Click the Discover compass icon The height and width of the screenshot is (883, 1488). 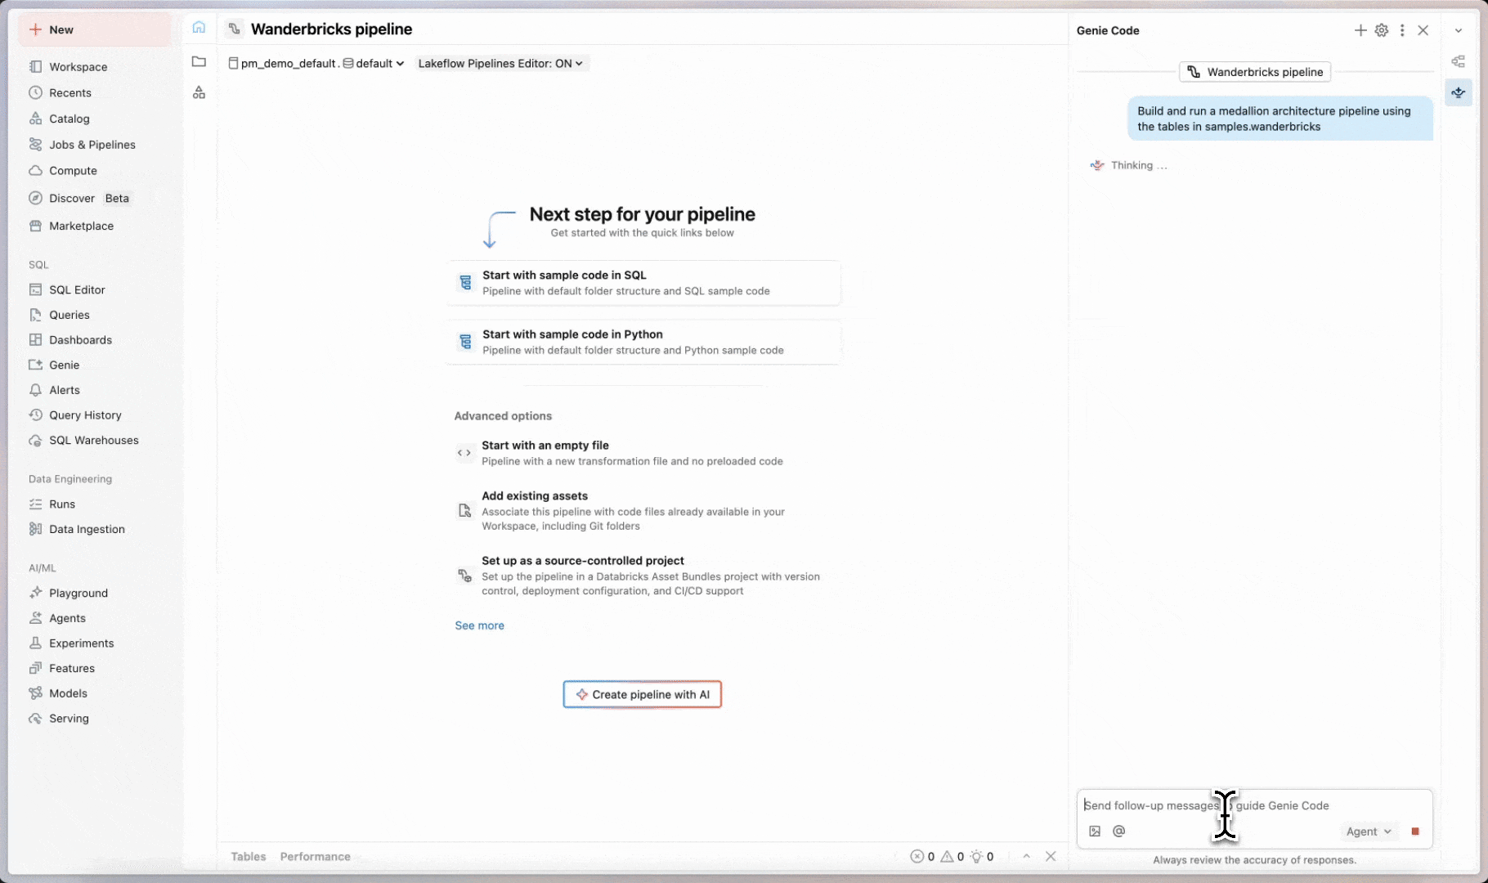point(35,198)
